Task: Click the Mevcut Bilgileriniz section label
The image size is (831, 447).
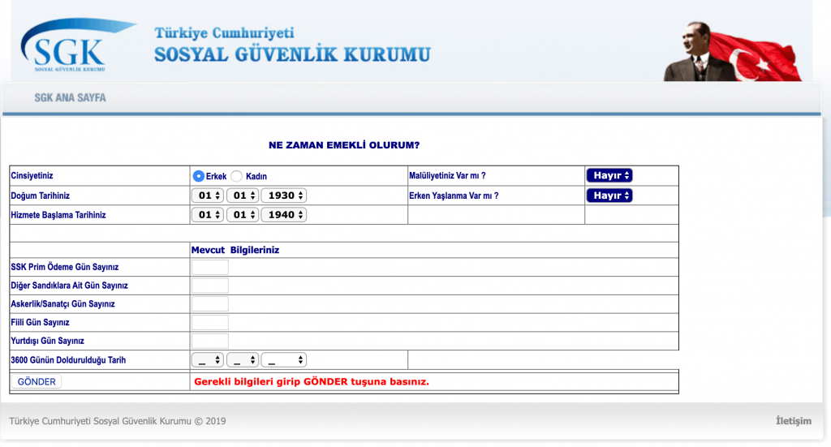Action: coord(235,250)
